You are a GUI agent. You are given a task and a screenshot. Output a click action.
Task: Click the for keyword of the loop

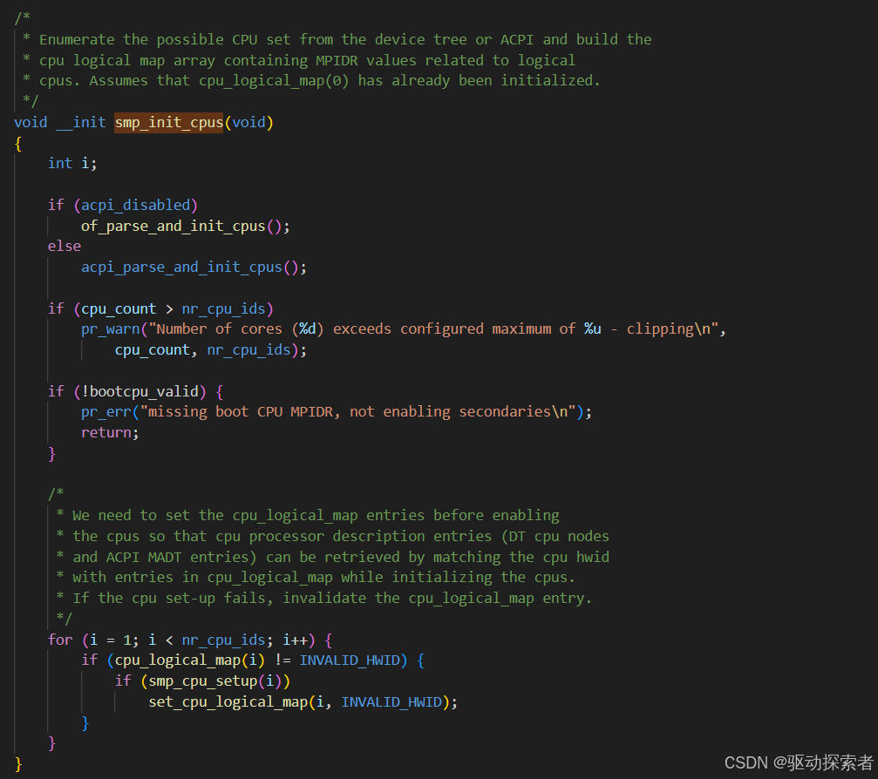(x=60, y=640)
